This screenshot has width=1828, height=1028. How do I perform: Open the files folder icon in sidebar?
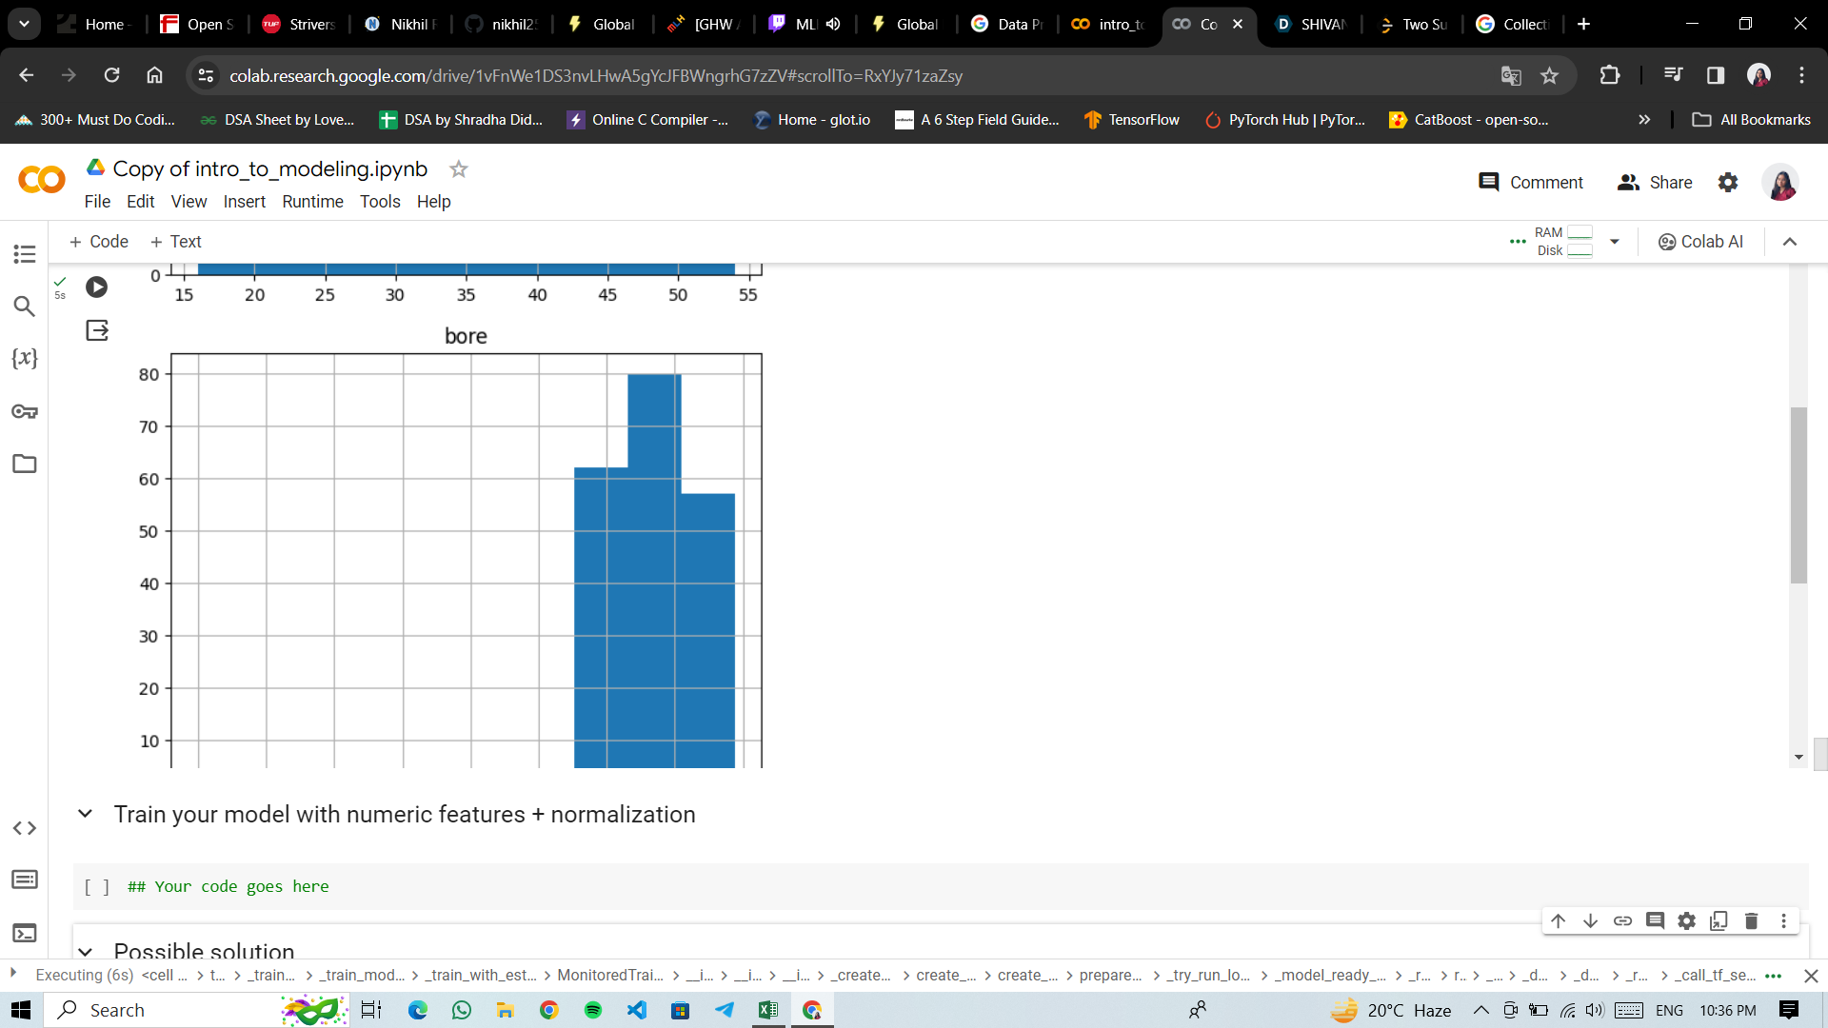point(25,464)
